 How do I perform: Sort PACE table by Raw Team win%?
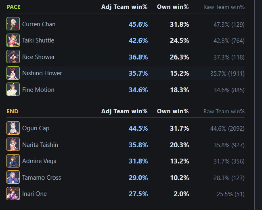click(x=224, y=7)
